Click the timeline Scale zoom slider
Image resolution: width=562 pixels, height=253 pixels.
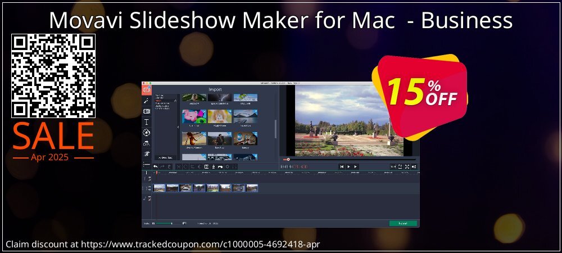tap(168, 223)
